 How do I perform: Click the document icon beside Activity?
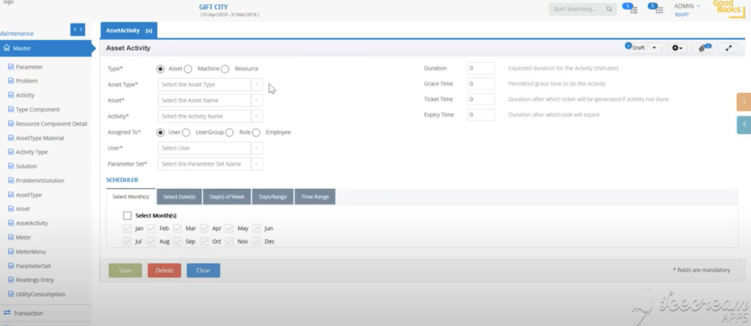11,95
